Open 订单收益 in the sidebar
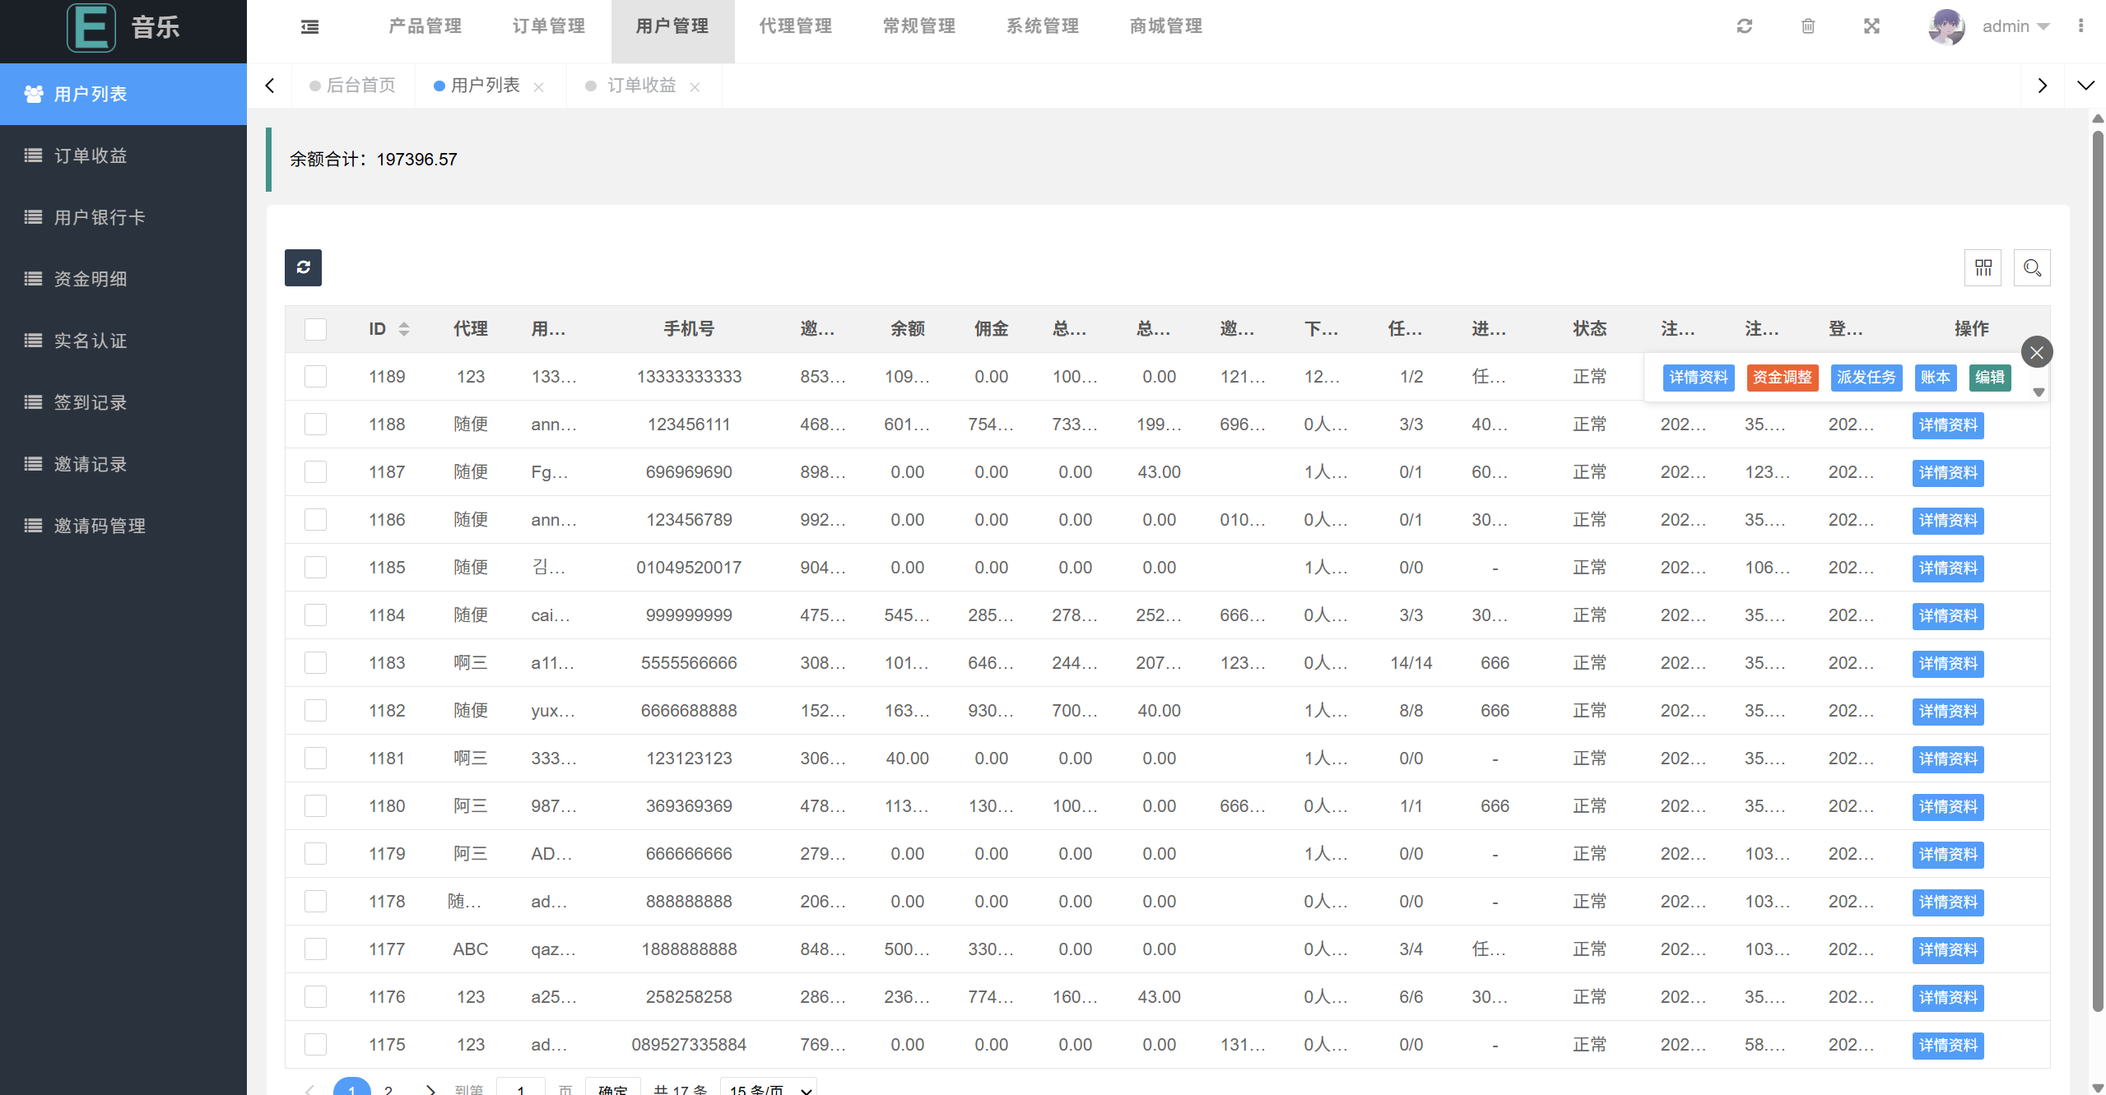Viewport: 2106px width, 1095px height. [123, 155]
